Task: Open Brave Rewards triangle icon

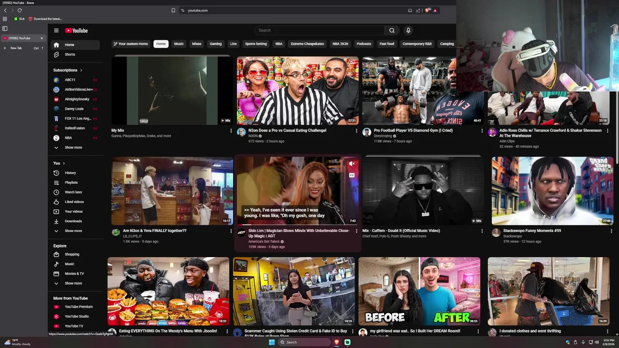Action: pyautogui.click(x=435, y=10)
